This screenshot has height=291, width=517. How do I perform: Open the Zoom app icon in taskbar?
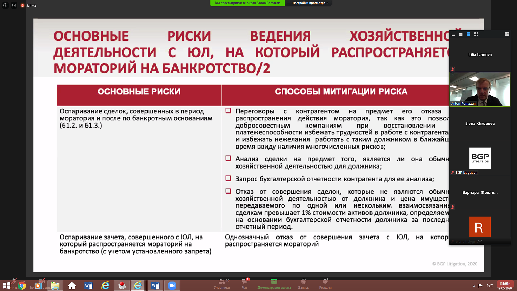click(x=172, y=285)
